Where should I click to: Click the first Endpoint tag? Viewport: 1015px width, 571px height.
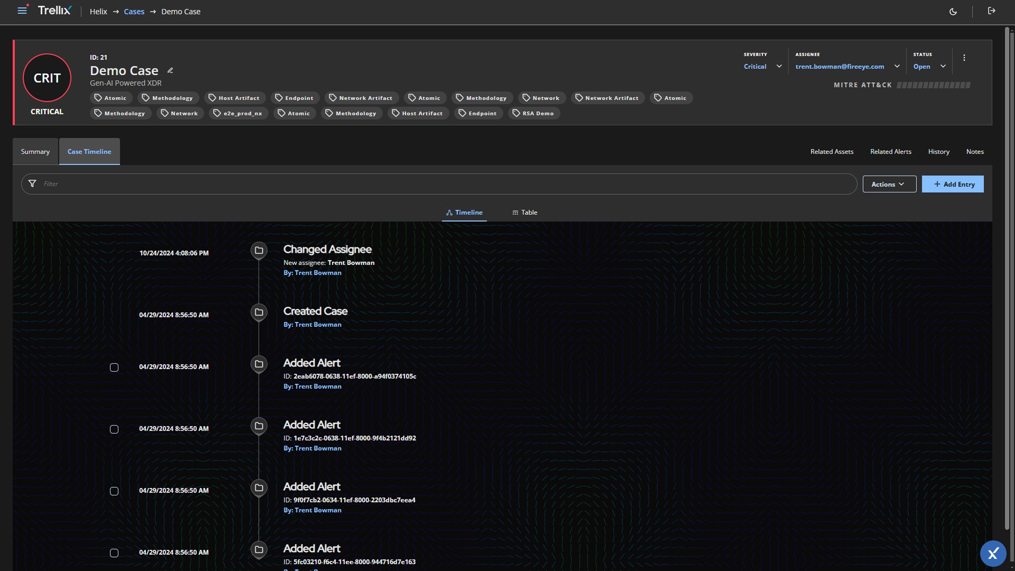(x=295, y=98)
